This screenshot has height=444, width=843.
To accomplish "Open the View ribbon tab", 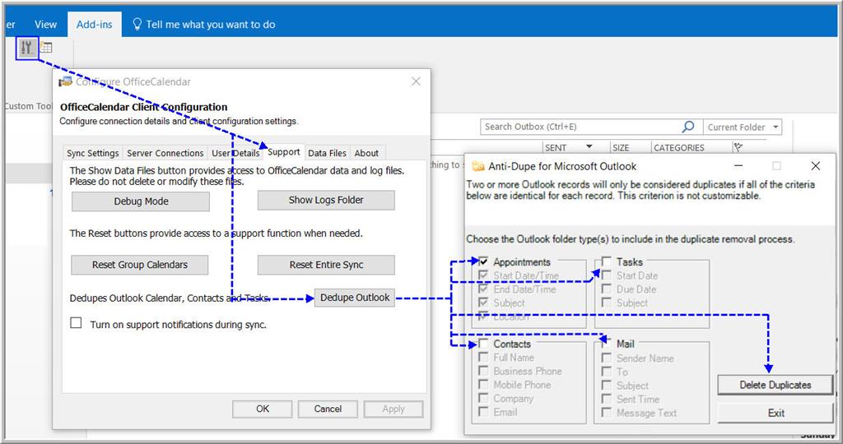I will (x=45, y=25).
